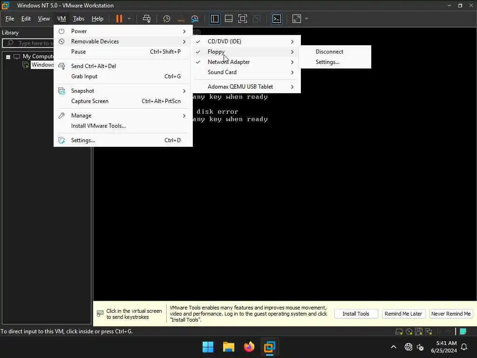The height and width of the screenshot is (358, 477).
Task: Launch Firefox from the taskbar
Action: click(249, 347)
